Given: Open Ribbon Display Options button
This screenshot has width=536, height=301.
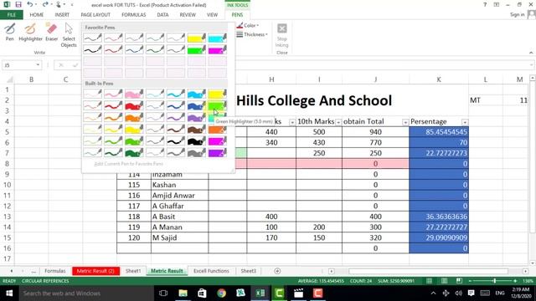Looking at the screenshot, I should coord(497,4).
